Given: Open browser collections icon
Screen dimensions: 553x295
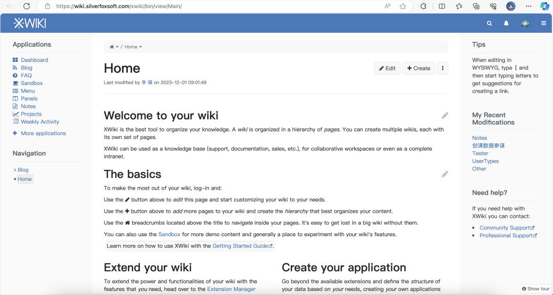Looking at the screenshot, I should pyautogui.click(x=476, y=6).
